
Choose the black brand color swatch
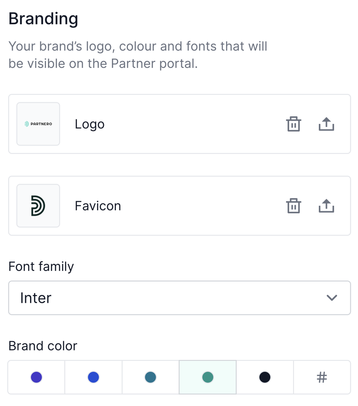[x=265, y=377]
